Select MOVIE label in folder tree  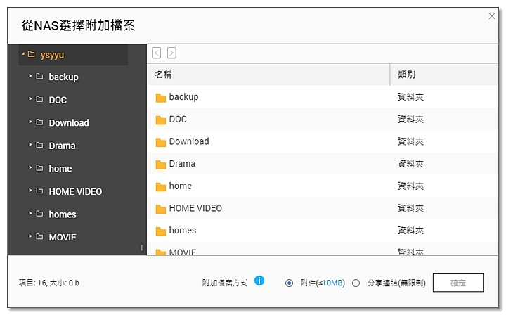63,238
